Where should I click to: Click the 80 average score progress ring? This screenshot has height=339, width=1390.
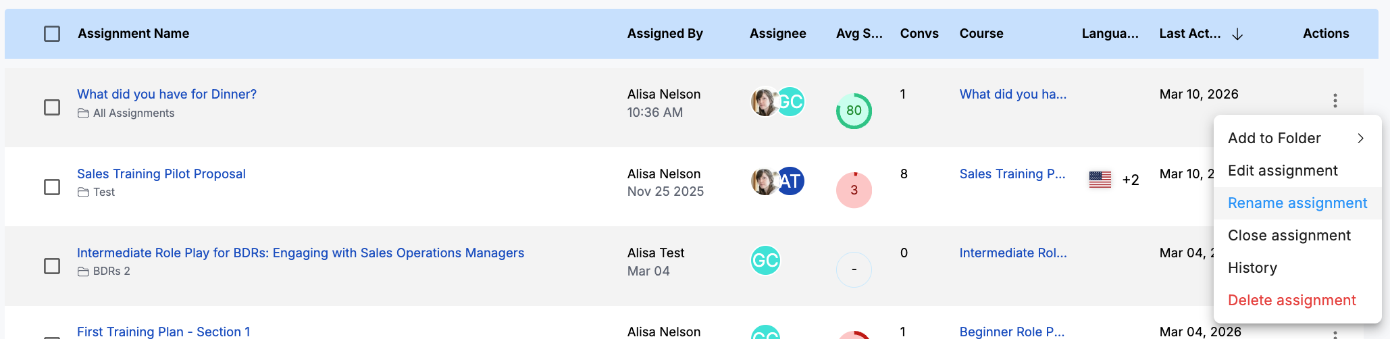pos(854,111)
